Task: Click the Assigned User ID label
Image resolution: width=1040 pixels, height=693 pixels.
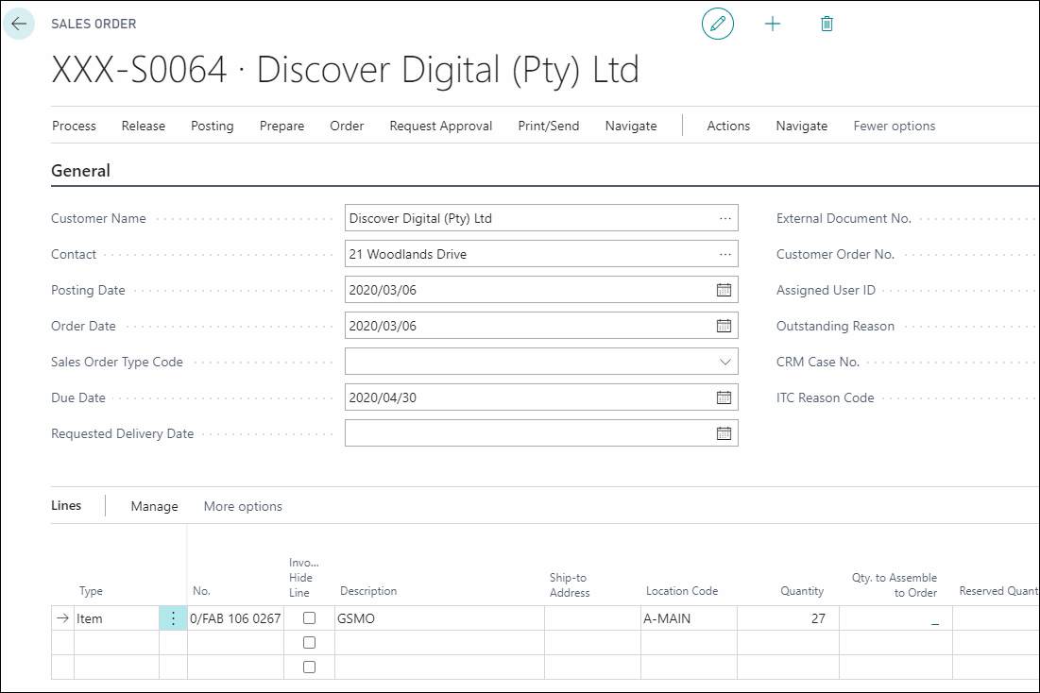Action: tap(826, 290)
